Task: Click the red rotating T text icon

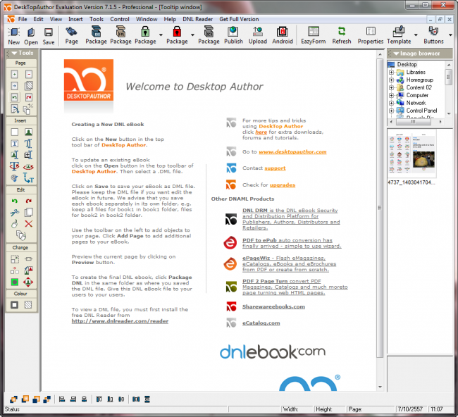Action: point(14,166)
